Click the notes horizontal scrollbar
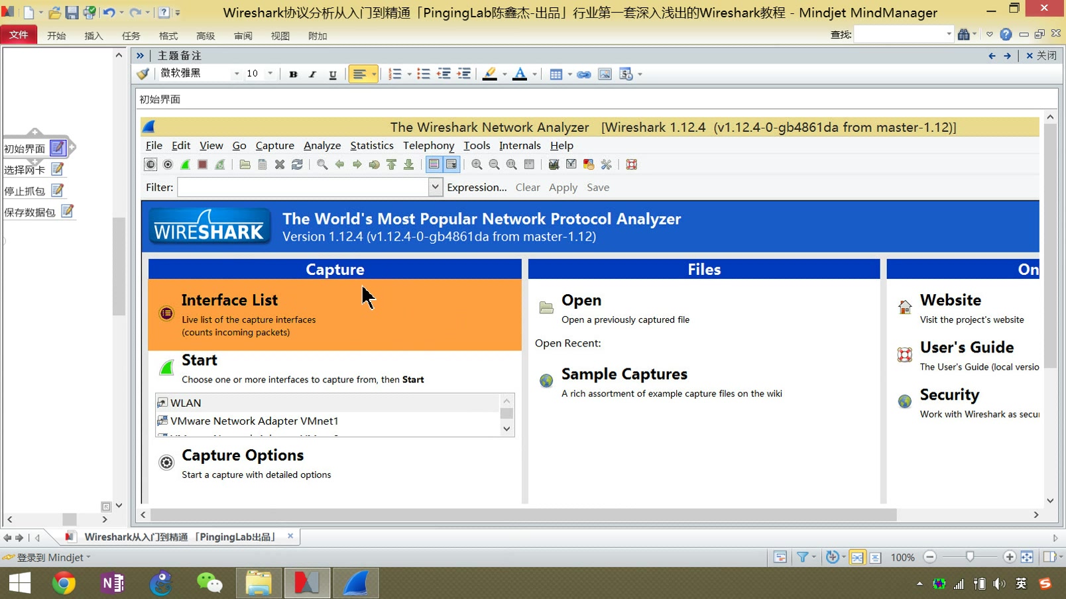Screen dimensions: 1066x599 click(x=524, y=515)
